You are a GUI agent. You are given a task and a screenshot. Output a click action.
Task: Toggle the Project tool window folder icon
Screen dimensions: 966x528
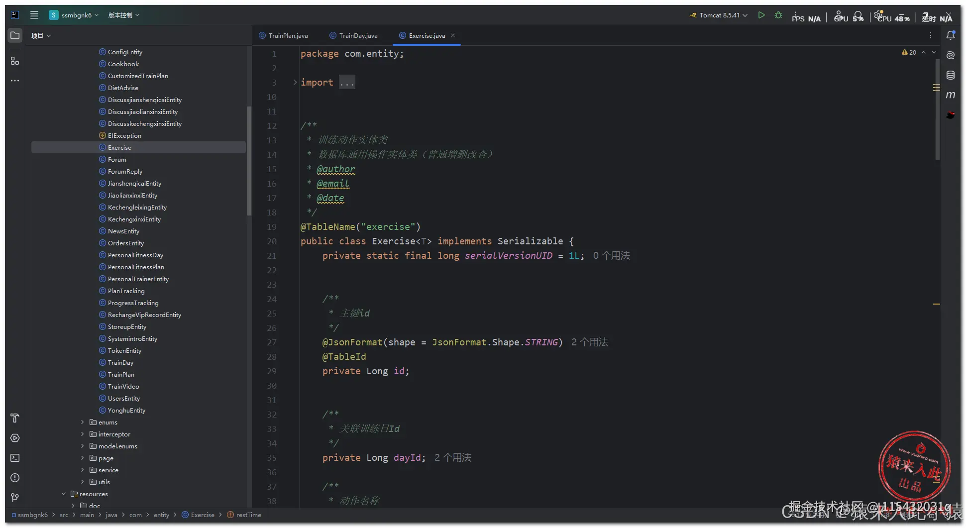coord(15,36)
